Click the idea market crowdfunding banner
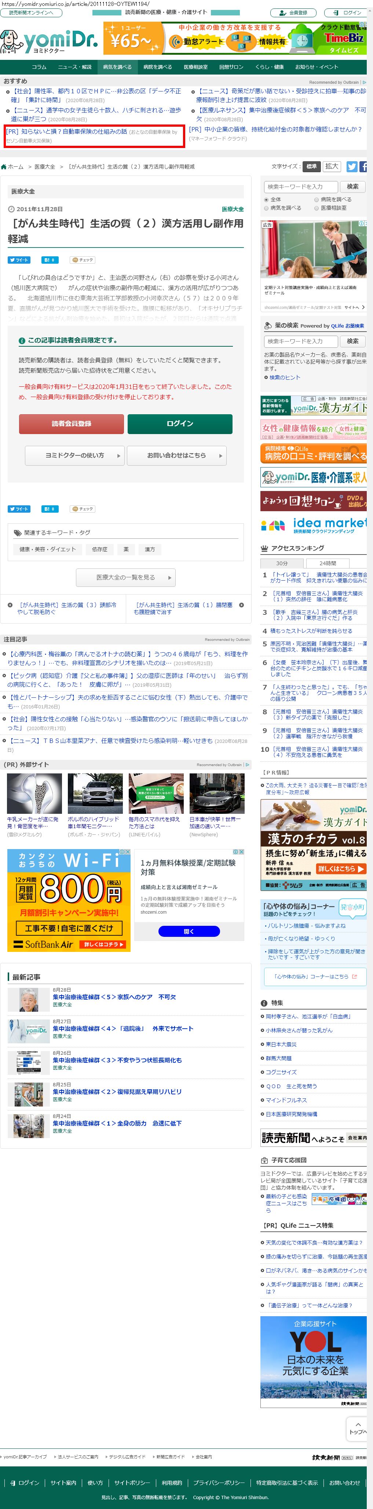This screenshot has width=373, height=1509. (313, 525)
